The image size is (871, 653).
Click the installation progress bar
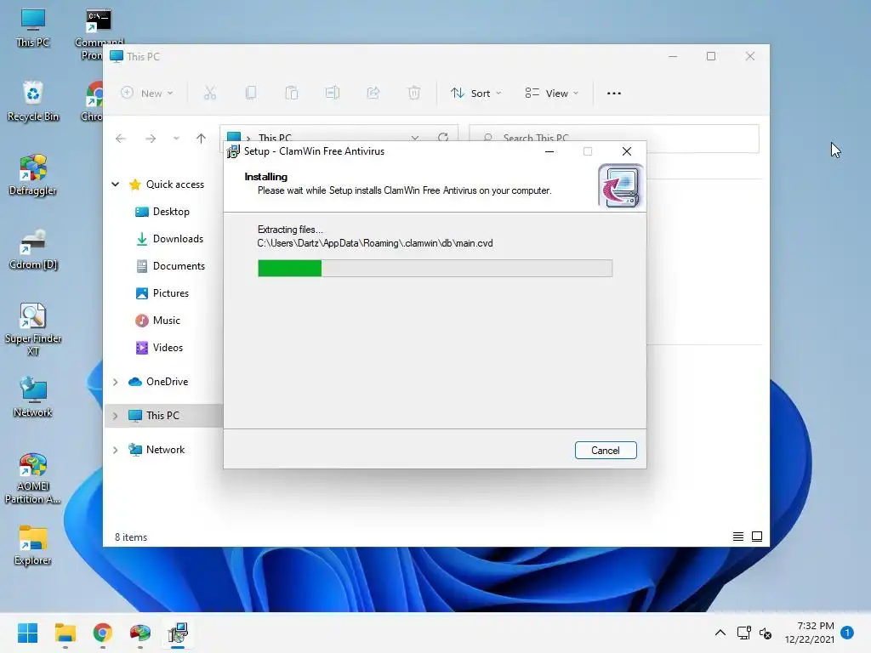(x=435, y=268)
